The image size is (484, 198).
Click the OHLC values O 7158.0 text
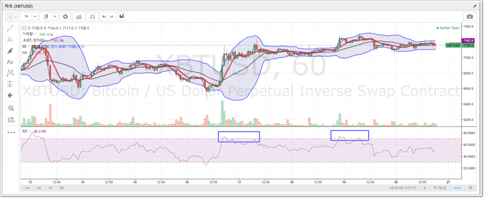(x=35, y=28)
